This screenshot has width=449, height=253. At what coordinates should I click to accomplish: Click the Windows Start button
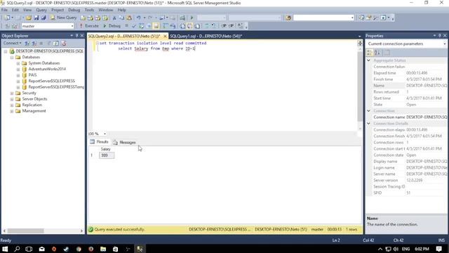(5, 249)
